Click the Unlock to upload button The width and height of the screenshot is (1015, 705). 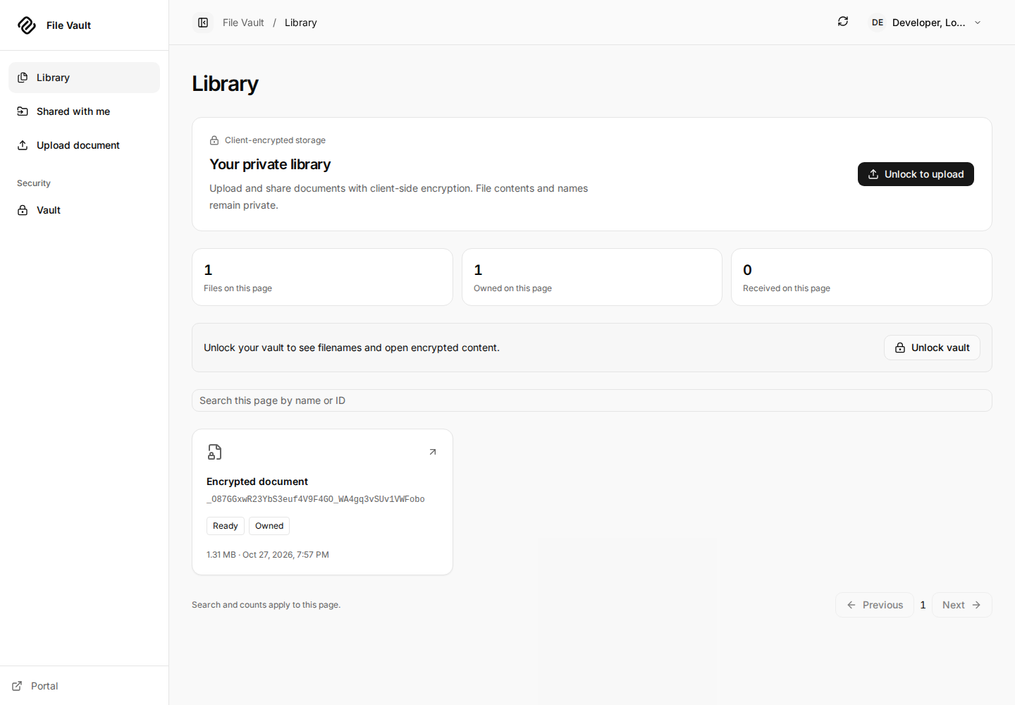[916, 174]
